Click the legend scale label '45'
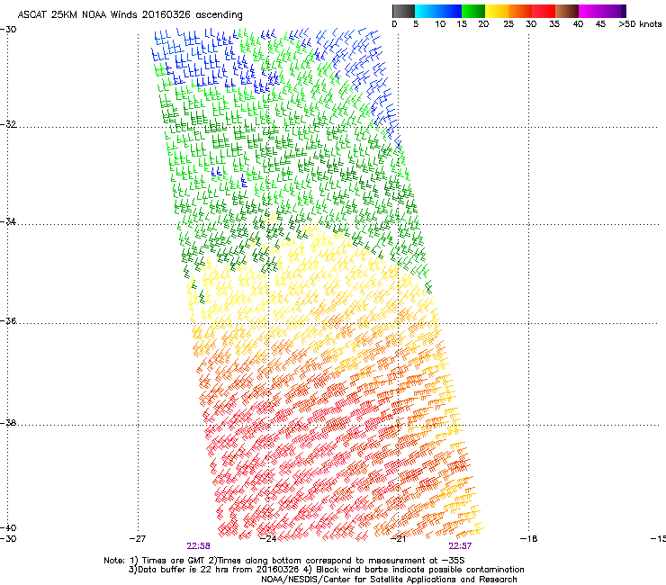 click(600, 24)
